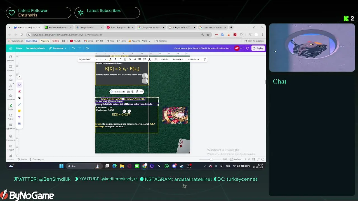The image size is (358, 201).
Task: Select the table tool
Action: click(x=19, y=124)
